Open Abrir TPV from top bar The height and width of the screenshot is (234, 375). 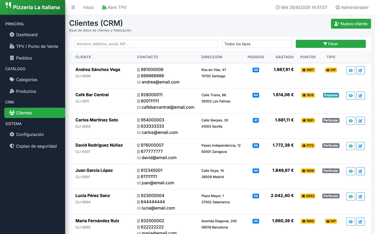[x=114, y=7]
